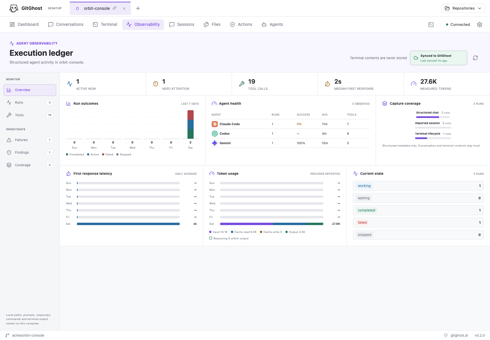Open Coverage in the sidebar
The image size is (490, 340).
click(30, 165)
